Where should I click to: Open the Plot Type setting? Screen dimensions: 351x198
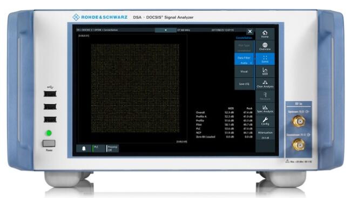(244, 47)
